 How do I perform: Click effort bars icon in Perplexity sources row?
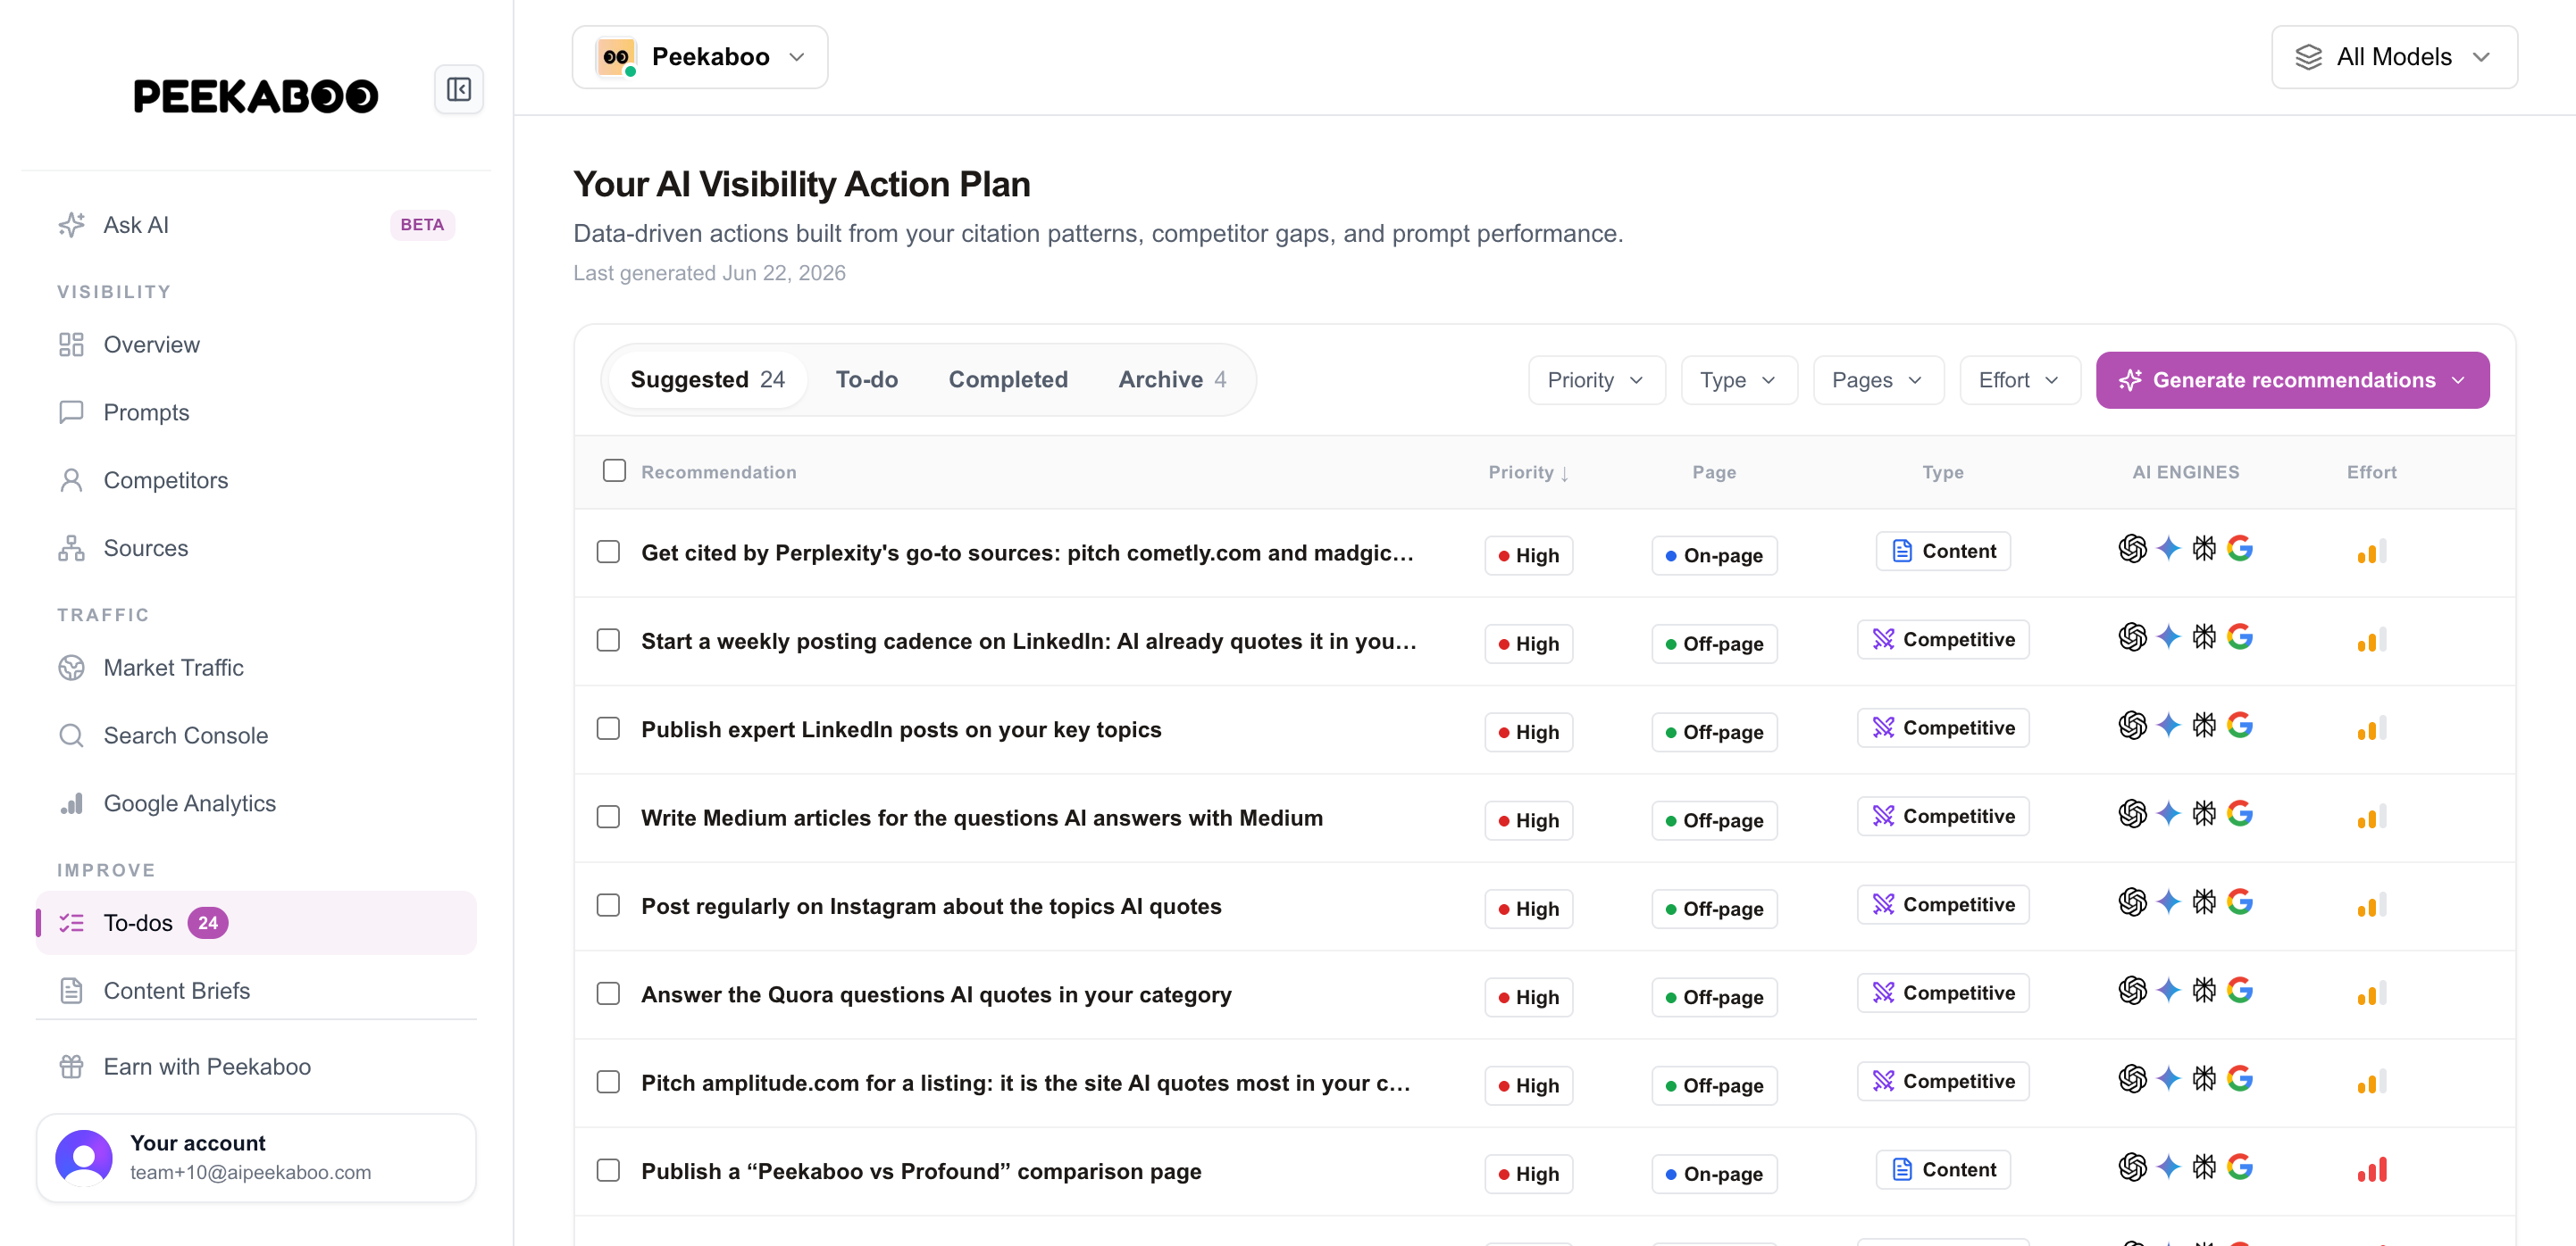[x=2372, y=551]
